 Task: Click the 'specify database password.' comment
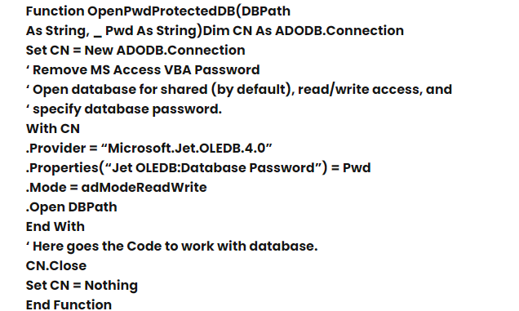coord(124,109)
